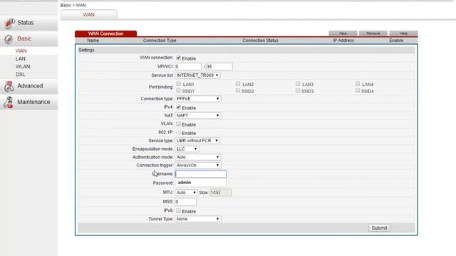Enable the IPv6 checkbox
Viewport: 456px width, 256px height.
[x=179, y=210]
